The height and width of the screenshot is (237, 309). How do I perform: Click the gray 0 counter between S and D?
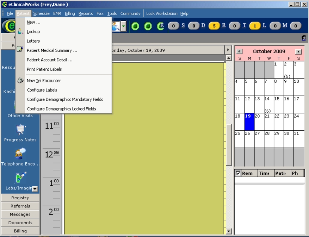click(194, 26)
